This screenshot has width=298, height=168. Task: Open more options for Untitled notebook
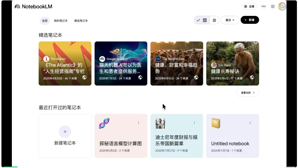(x=250, y=123)
